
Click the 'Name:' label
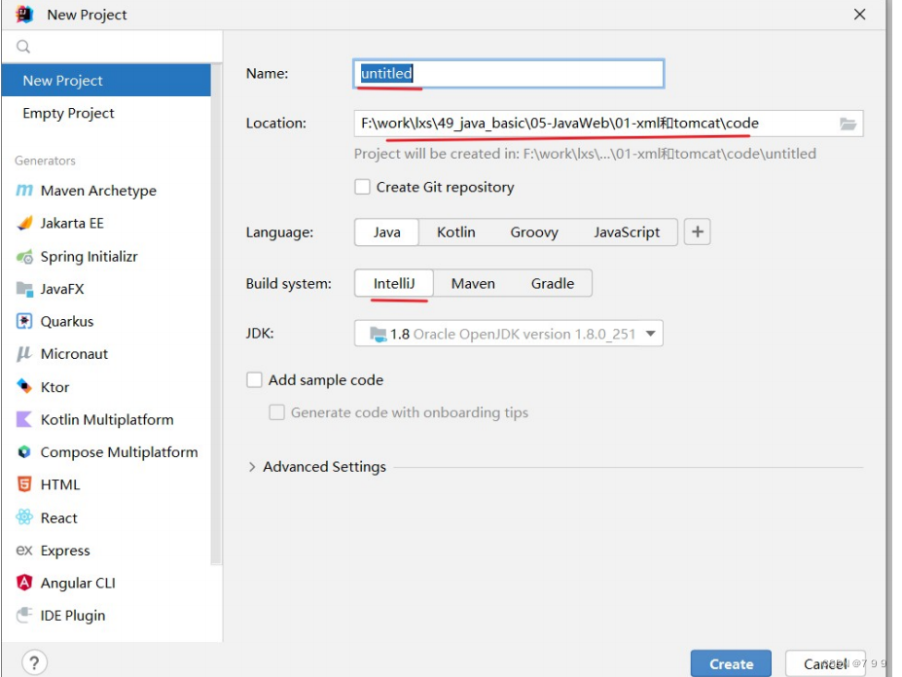pos(267,74)
